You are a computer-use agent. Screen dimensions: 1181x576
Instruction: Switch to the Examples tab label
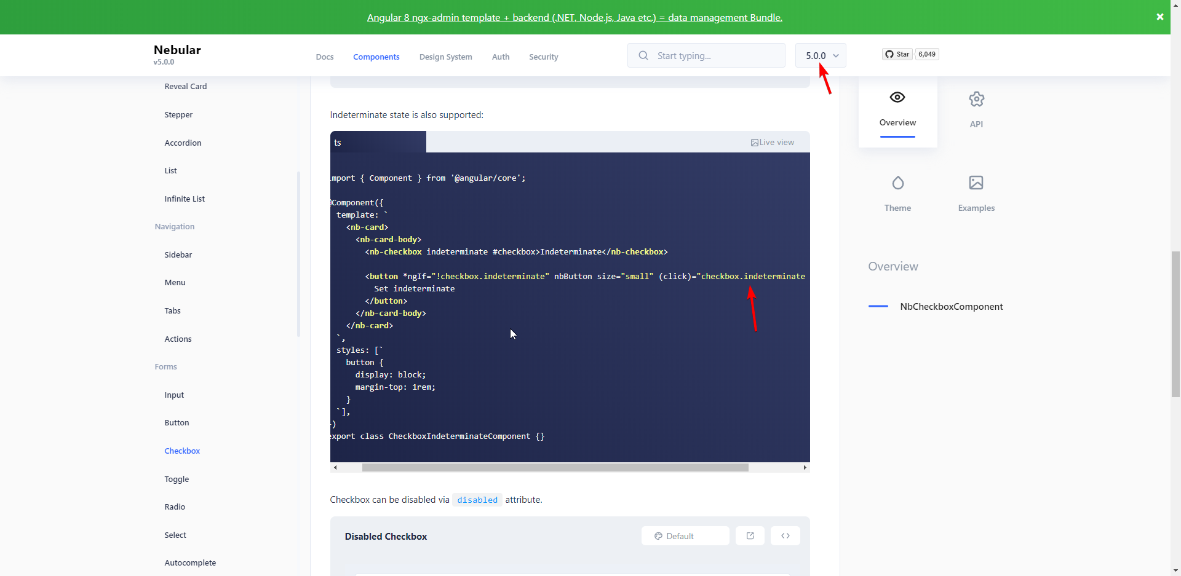tap(976, 208)
